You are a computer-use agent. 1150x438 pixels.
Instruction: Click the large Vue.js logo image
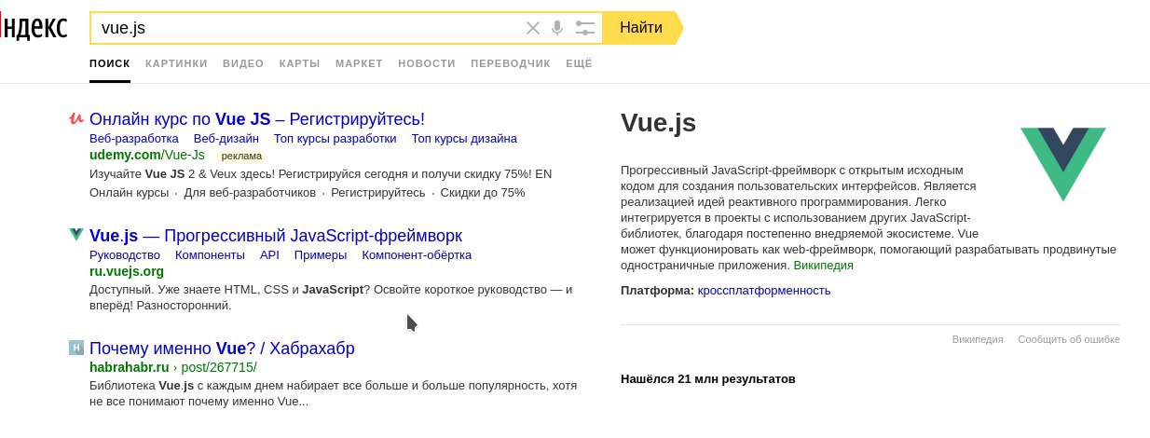(1062, 164)
